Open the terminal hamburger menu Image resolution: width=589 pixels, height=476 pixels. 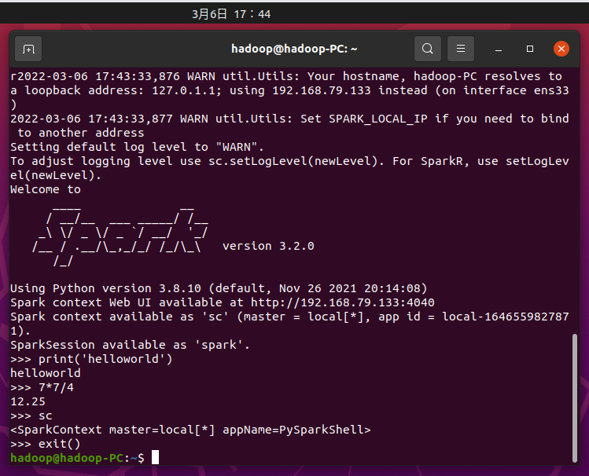(461, 49)
